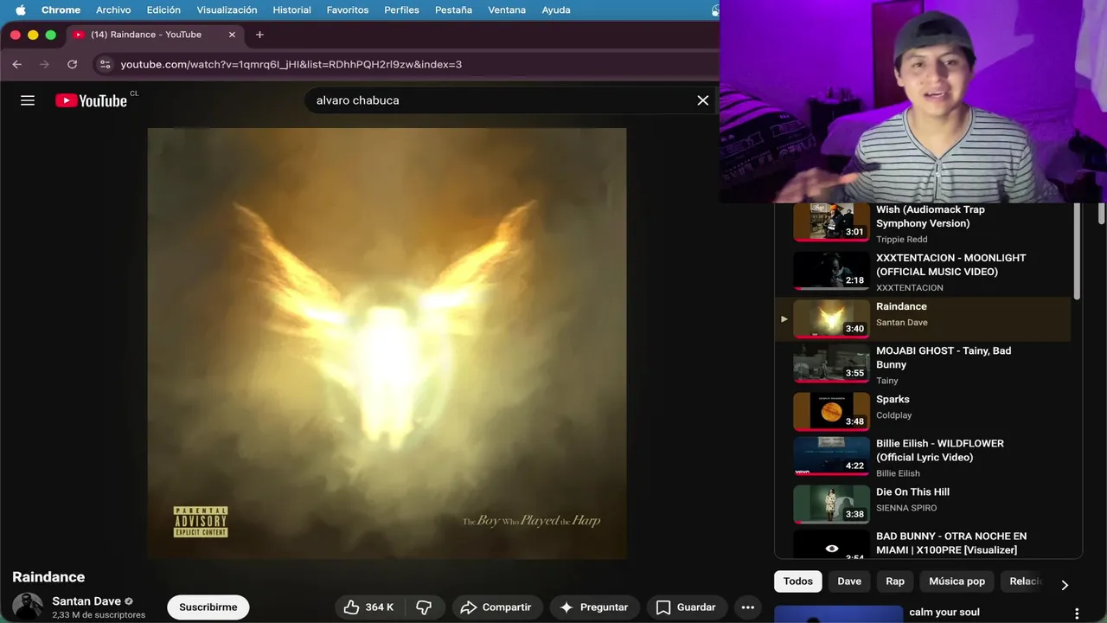Open calm your soul recommended video
Viewport: 1107px width, 623px height.
click(944, 613)
